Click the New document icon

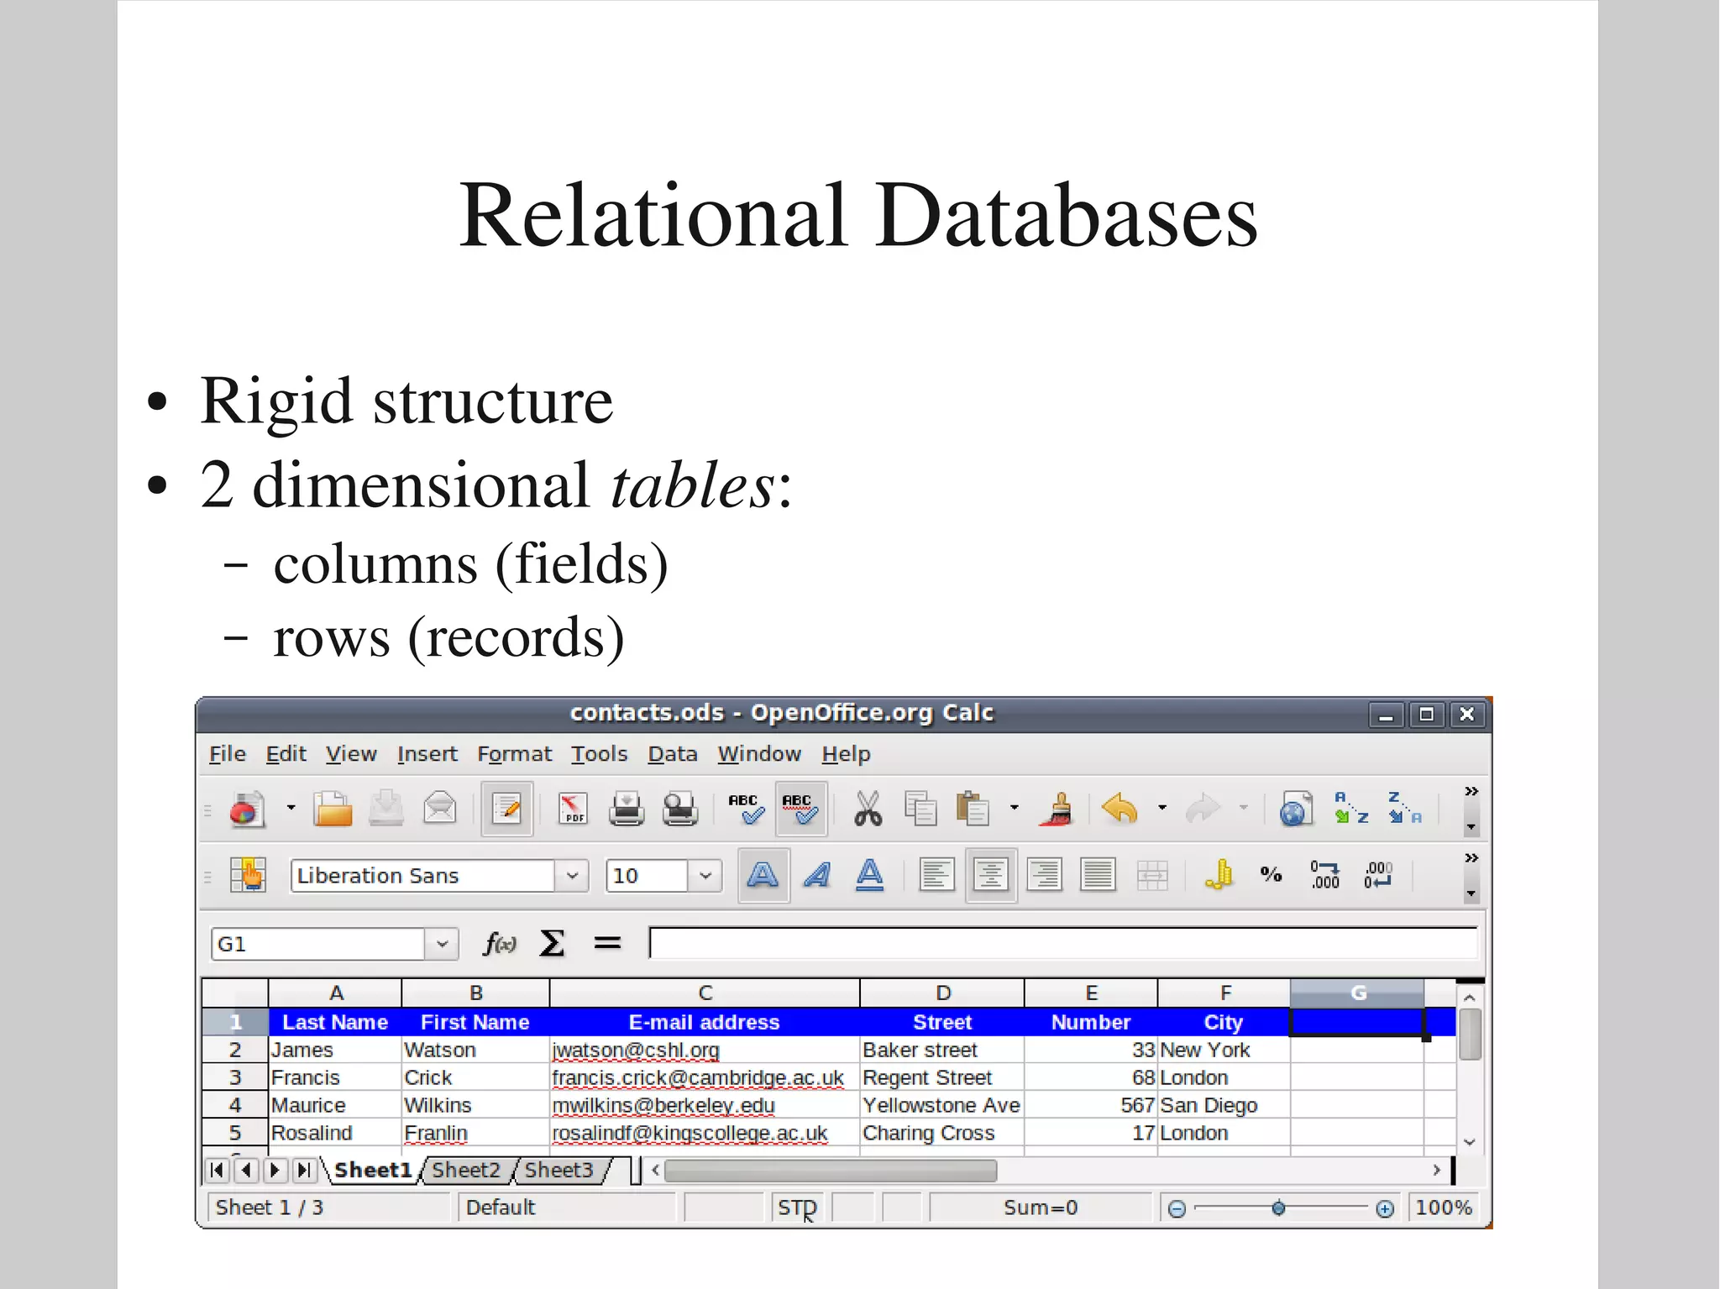[x=247, y=810]
